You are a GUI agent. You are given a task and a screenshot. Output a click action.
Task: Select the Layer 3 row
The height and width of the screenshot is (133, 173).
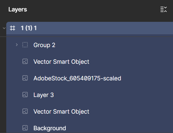pyautogui.click(x=89, y=95)
